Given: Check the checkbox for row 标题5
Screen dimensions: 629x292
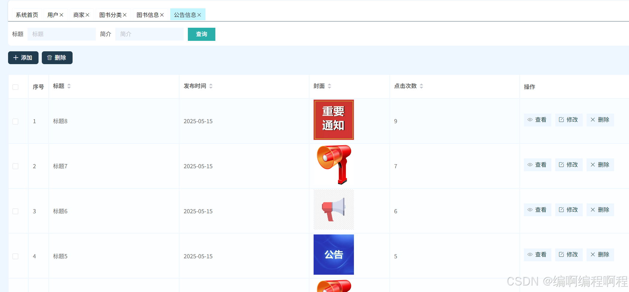Looking at the screenshot, I should 16,256.
